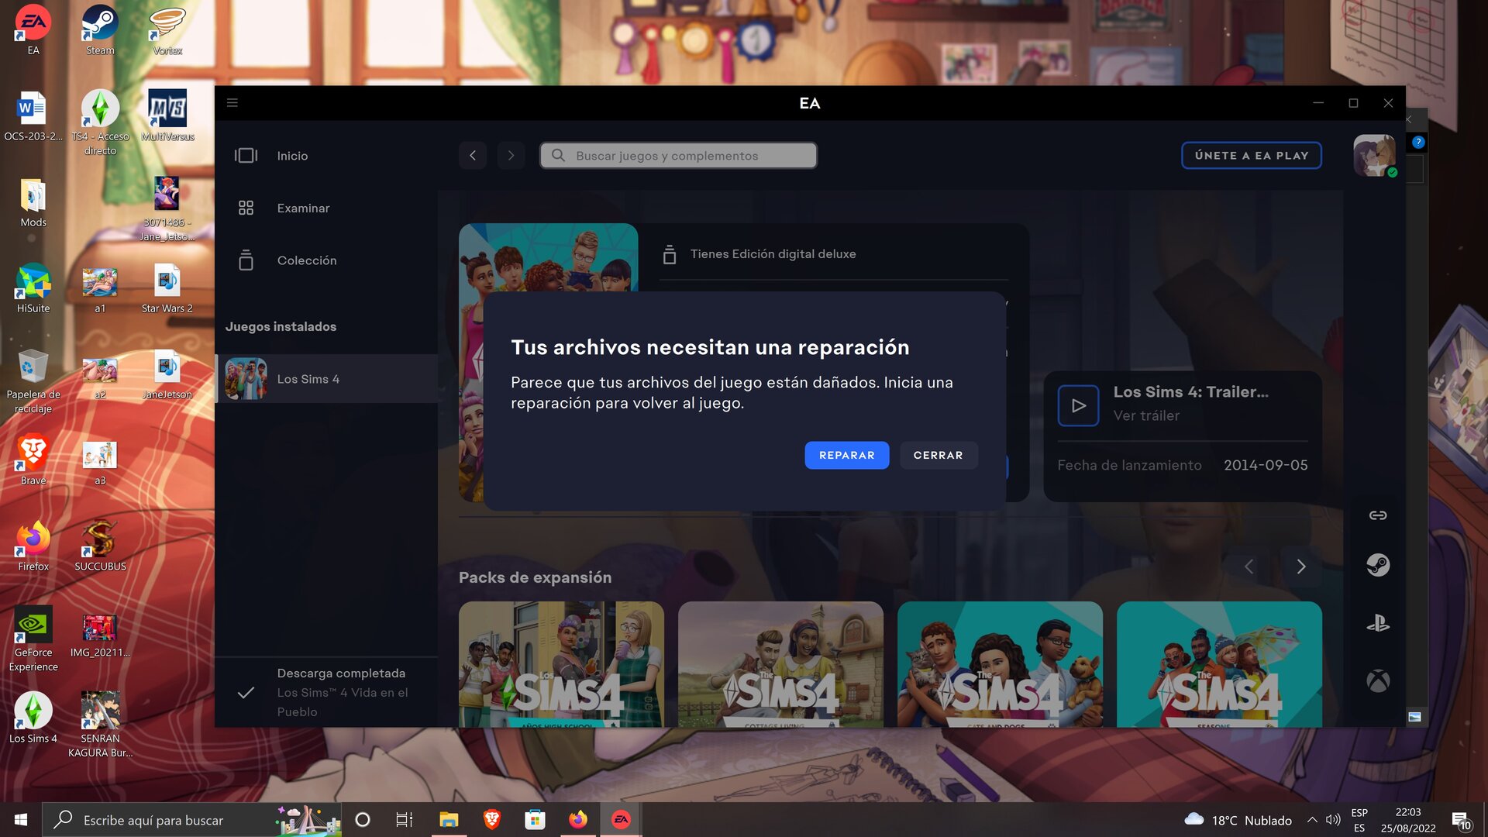This screenshot has height=837, width=1488.
Task: Click the Los Sims 4 cover art
Action: (x=548, y=258)
